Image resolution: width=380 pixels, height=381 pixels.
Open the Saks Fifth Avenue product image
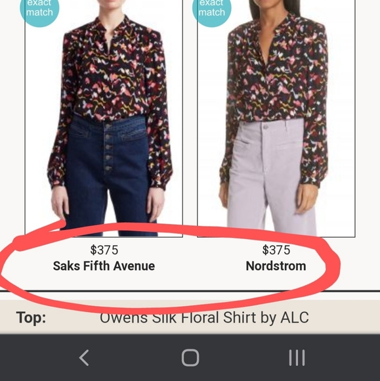click(104, 118)
